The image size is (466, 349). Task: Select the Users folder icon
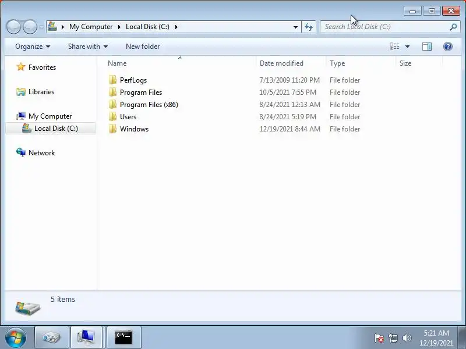click(x=112, y=117)
